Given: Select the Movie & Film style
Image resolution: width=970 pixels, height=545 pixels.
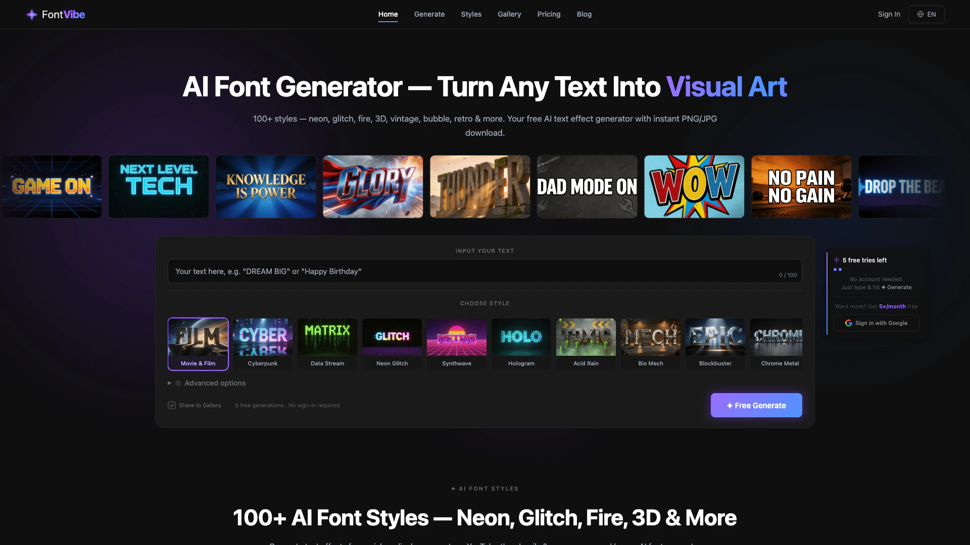Looking at the screenshot, I should [198, 344].
